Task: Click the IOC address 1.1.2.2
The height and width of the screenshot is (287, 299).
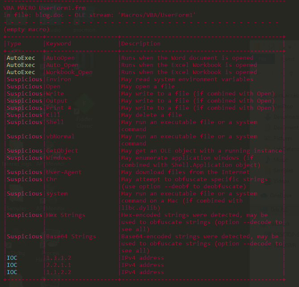Action: coord(59,272)
